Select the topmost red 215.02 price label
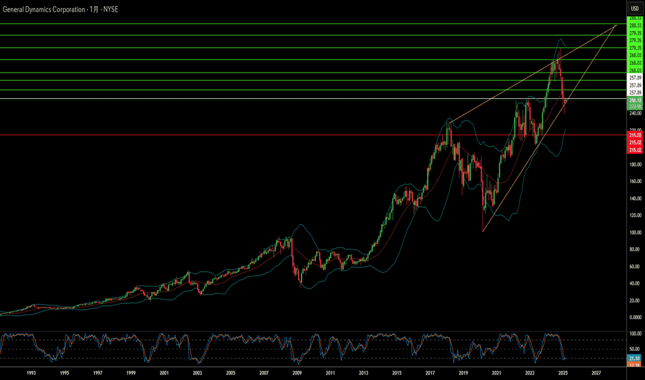The width and height of the screenshot is (645, 380). point(635,135)
